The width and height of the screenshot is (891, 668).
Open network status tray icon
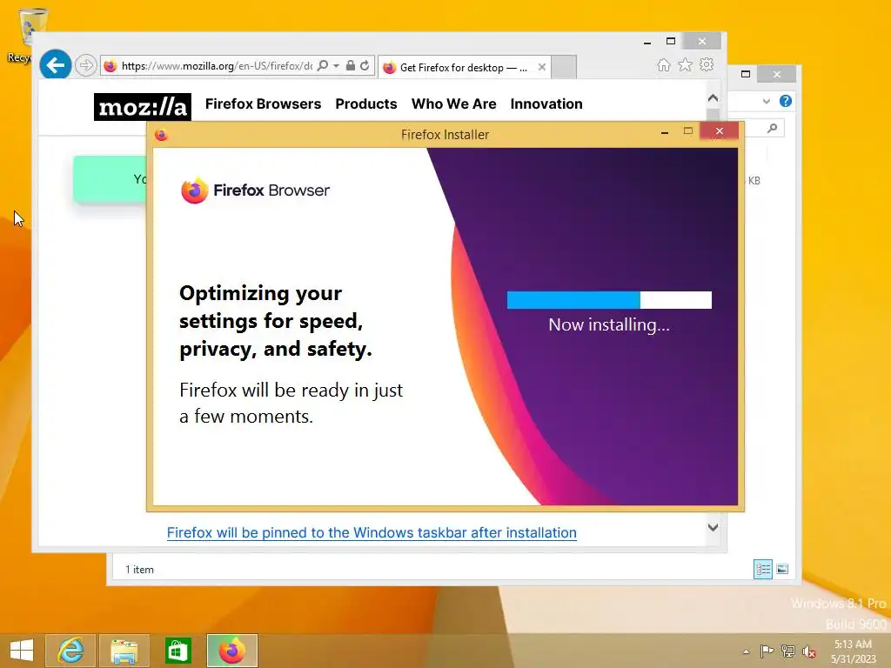coord(787,651)
